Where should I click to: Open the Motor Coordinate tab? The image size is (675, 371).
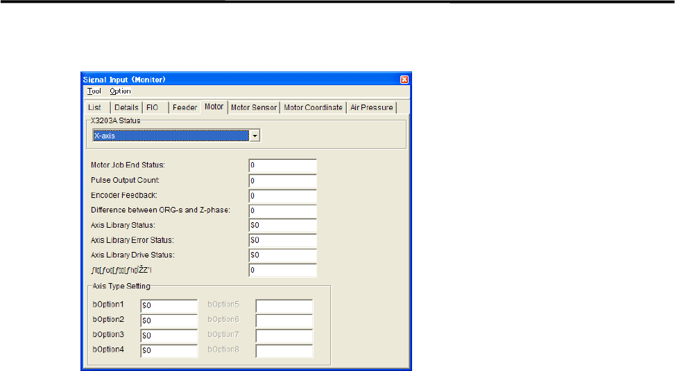point(313,107)
